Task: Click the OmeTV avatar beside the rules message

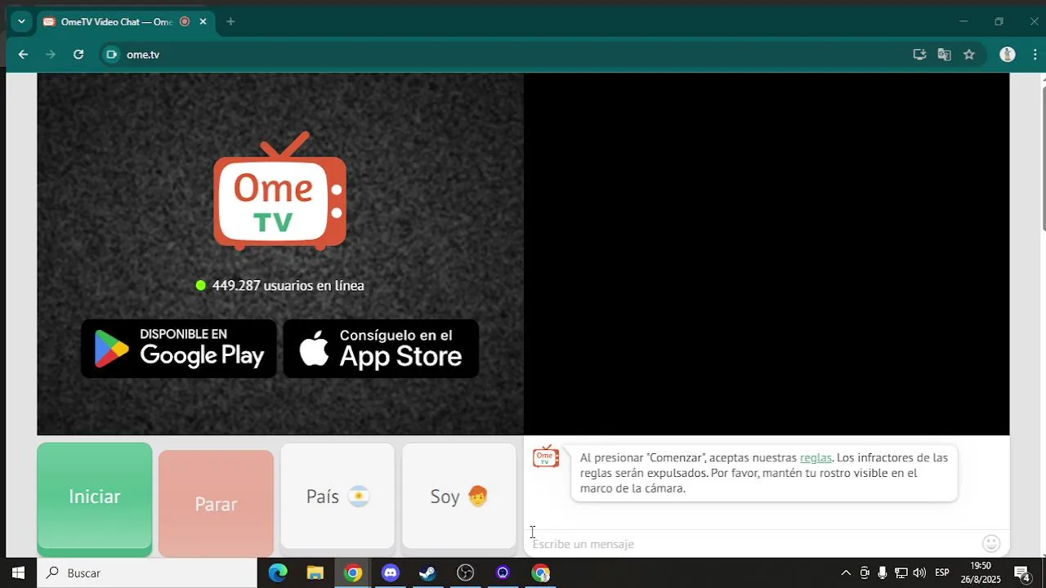Action: pyautogui.click(x=546, y=457)
